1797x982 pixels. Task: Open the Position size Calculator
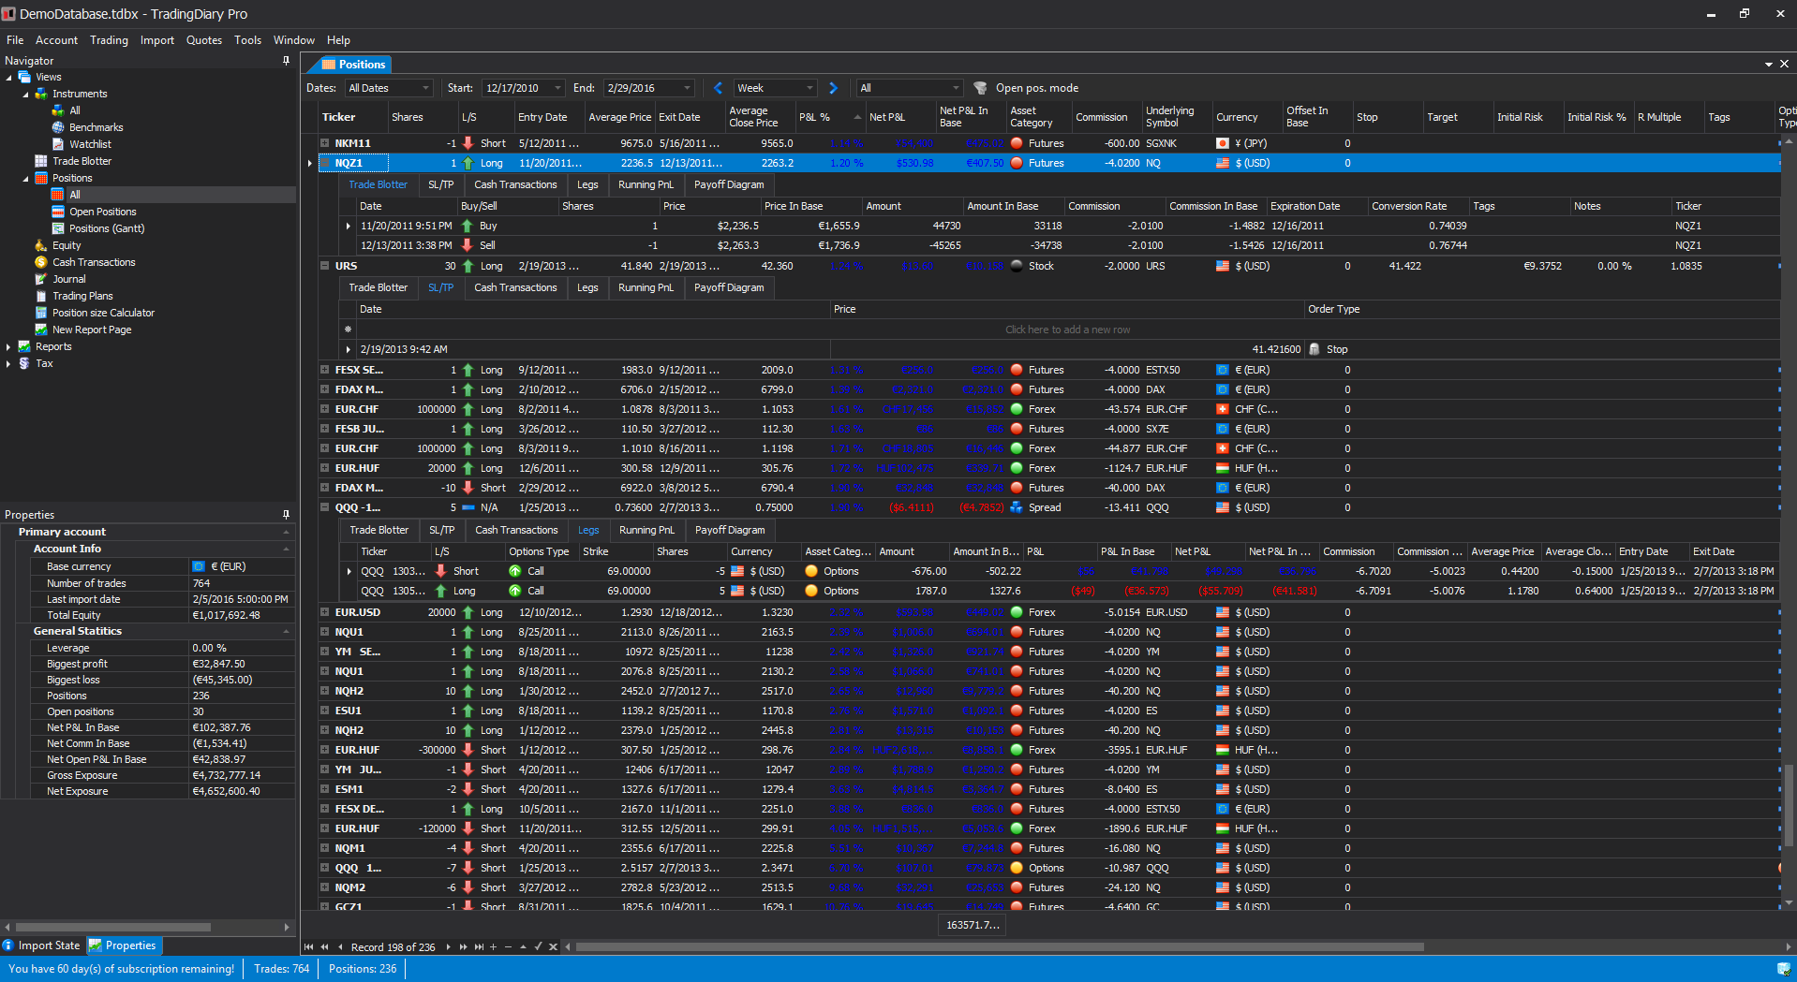tap(103, 313)
